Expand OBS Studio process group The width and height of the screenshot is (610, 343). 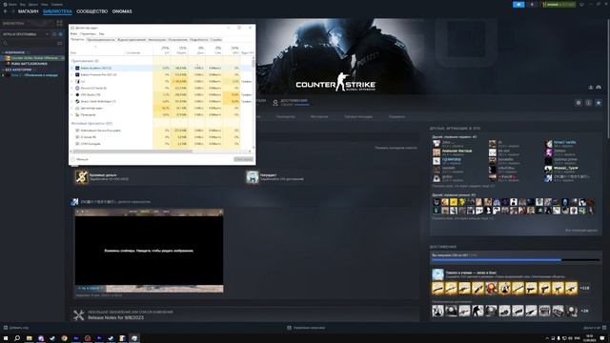click(x=72, y=94)
